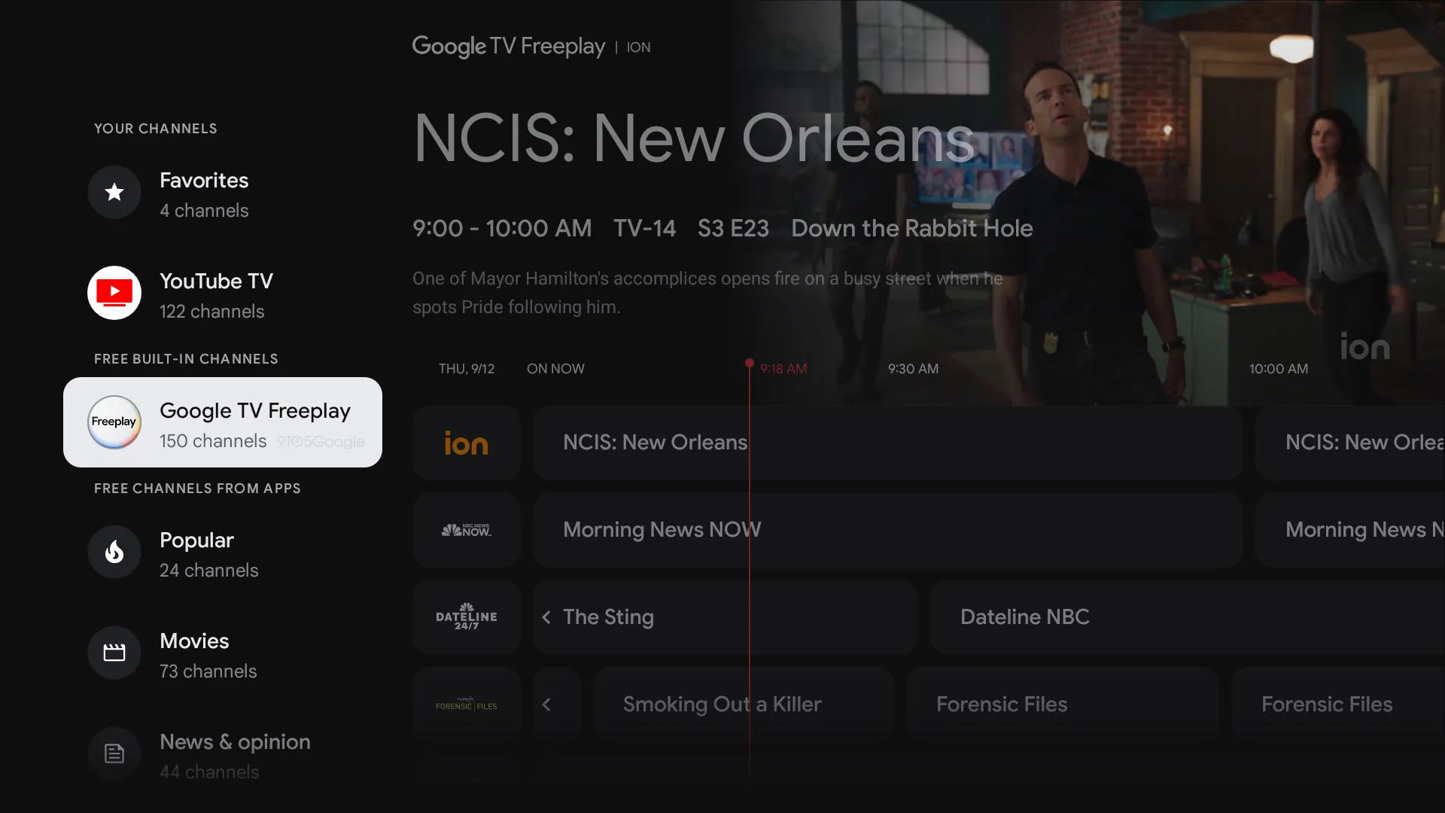The height and width of the screenshot is (813, 1445).
Task: Drag the 9:18 AM timeline marker
Action: click(x=750, y=367)
